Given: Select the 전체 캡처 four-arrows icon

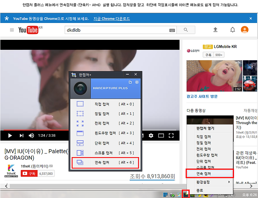Looking at the screenshot, I should tap(80, 123).
